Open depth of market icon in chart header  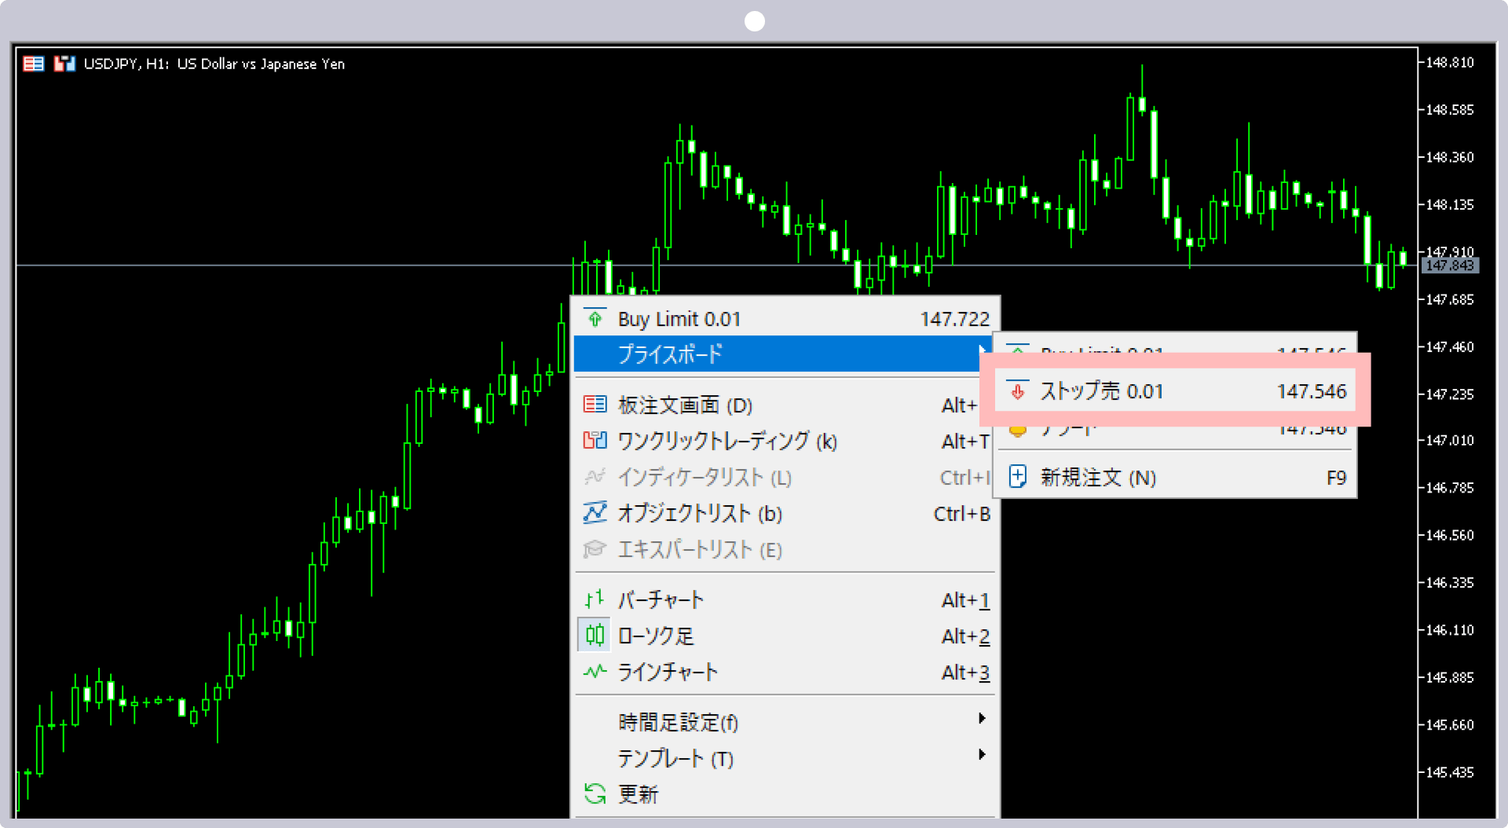pos(33,64)
